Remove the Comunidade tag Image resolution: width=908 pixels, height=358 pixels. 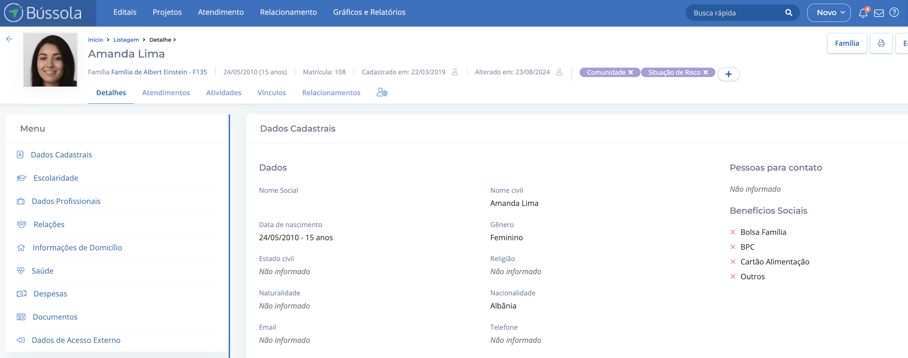tap(630, 72)
